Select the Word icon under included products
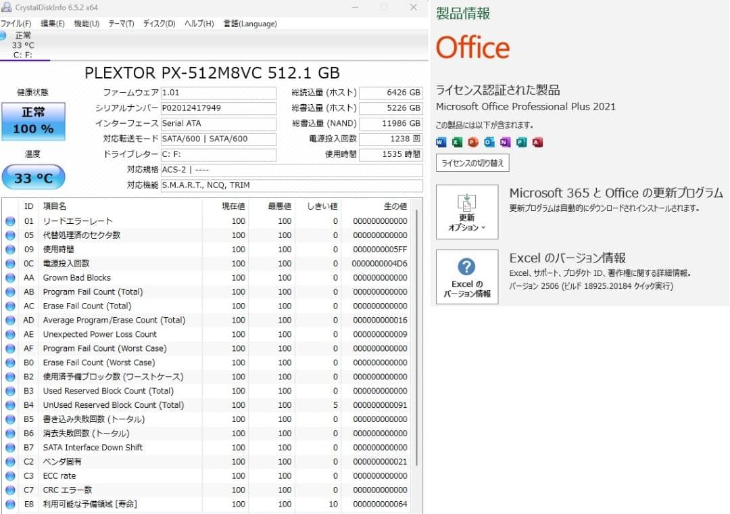Image resolution: width=730 pixels, height=514 pixels. click(440, 142)
